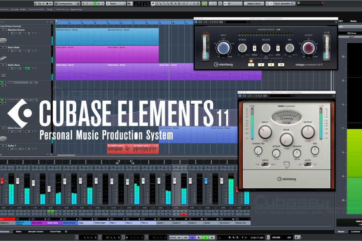Click bar 5 on the ruler
Image resolution: width=362 pixels, height=241 pixels.
[109, 23]
